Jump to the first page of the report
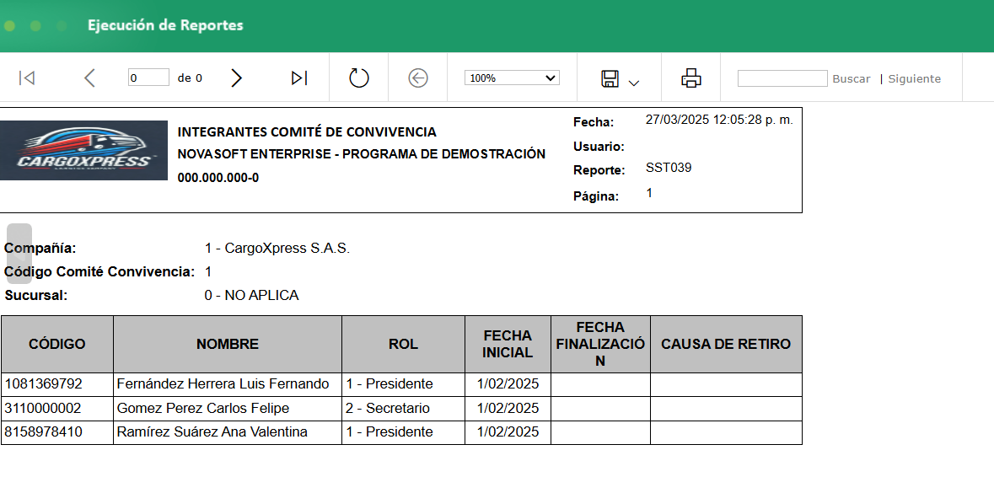 [26, 77]
